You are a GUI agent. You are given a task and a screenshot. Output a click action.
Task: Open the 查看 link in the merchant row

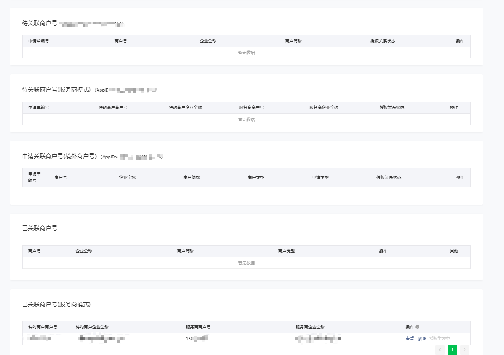click(x=410, y=339)
